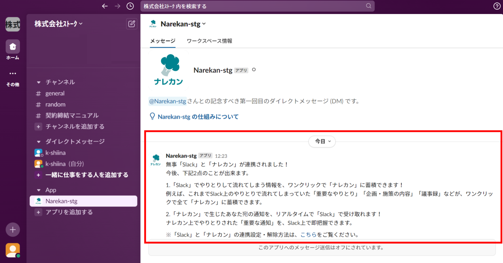This screenshot has width=503, height=263.
Task: Click the Narekan-stg message avatar at 12:23
Action: coord(156,160)
